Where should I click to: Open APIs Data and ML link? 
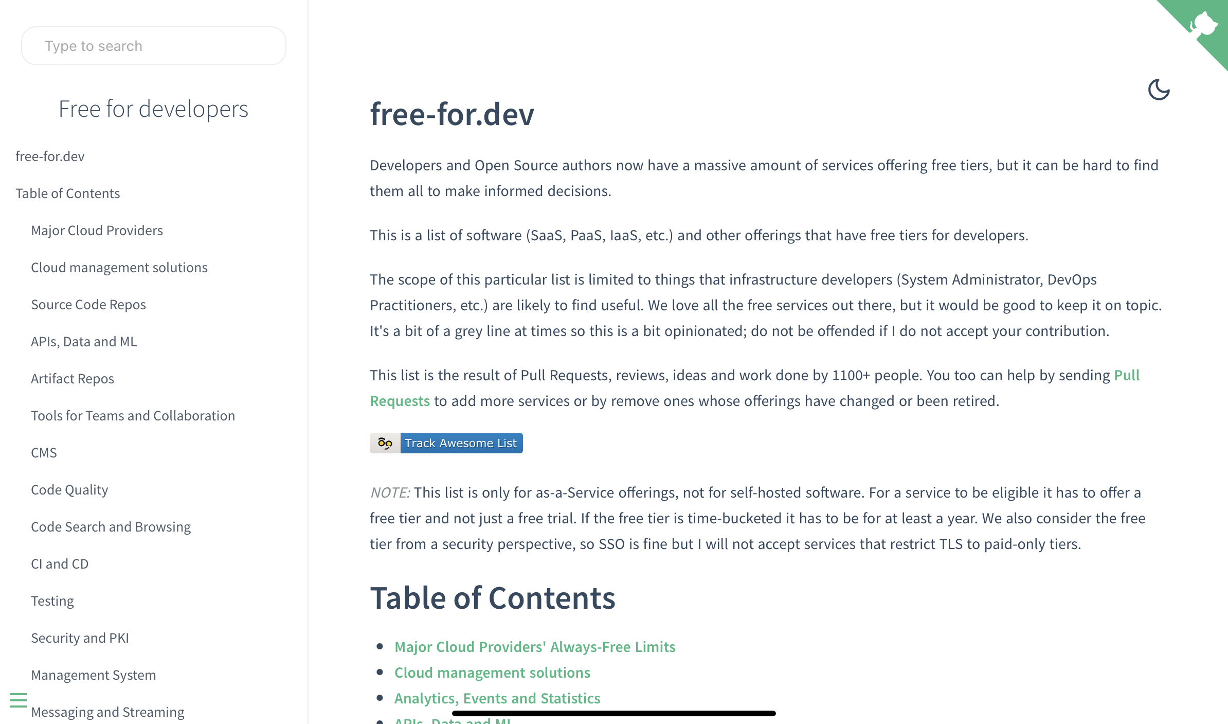point(83,341)
